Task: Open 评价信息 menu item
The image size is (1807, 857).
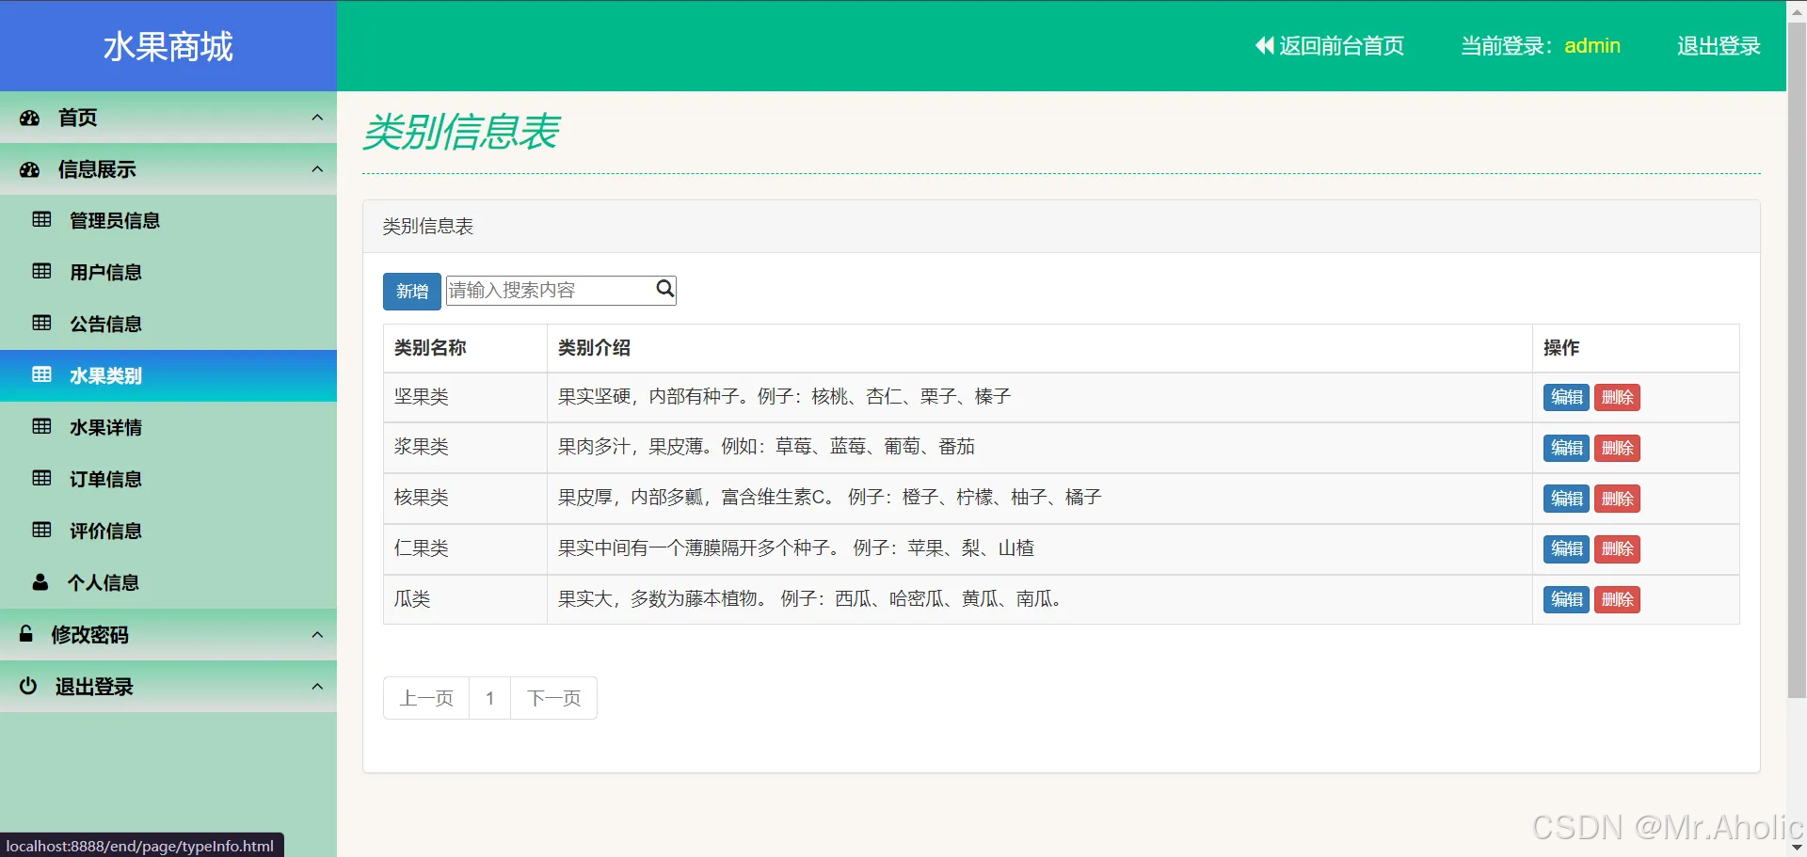Action: (168, 531)
